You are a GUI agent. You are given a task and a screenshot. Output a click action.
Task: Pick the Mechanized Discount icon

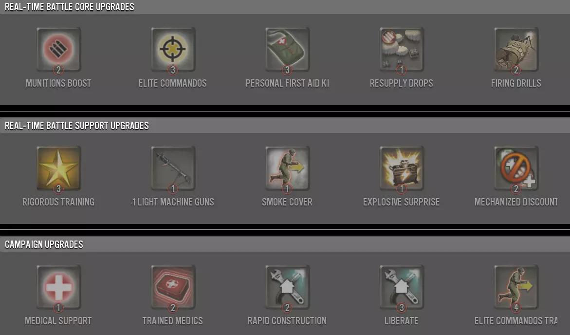coord(516,168)
